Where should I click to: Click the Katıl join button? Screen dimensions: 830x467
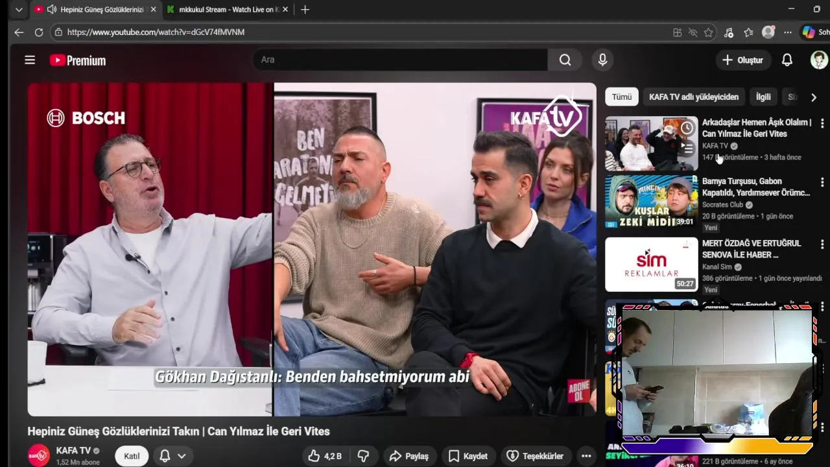pyautogui.click(x=132, y=456)
